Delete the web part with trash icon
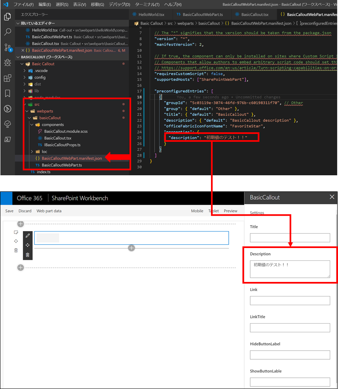Viewport: 338px width, 389px height. click(x=28, y=255)
